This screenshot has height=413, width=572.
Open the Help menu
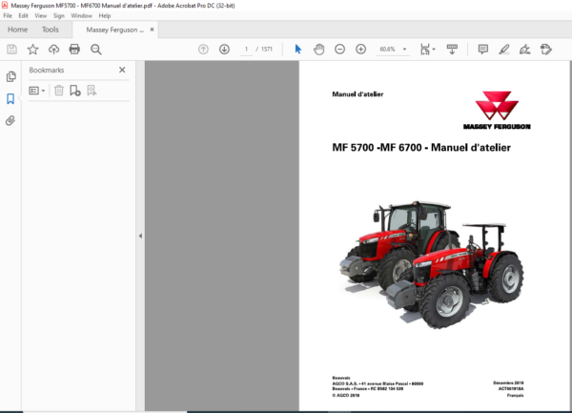coord(105,15)
